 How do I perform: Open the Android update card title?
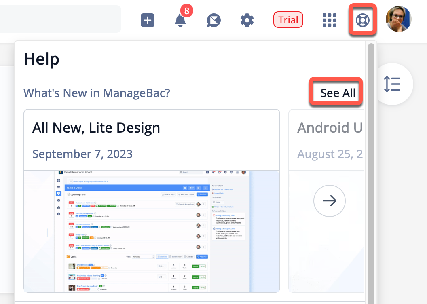(x=330, y=128)
